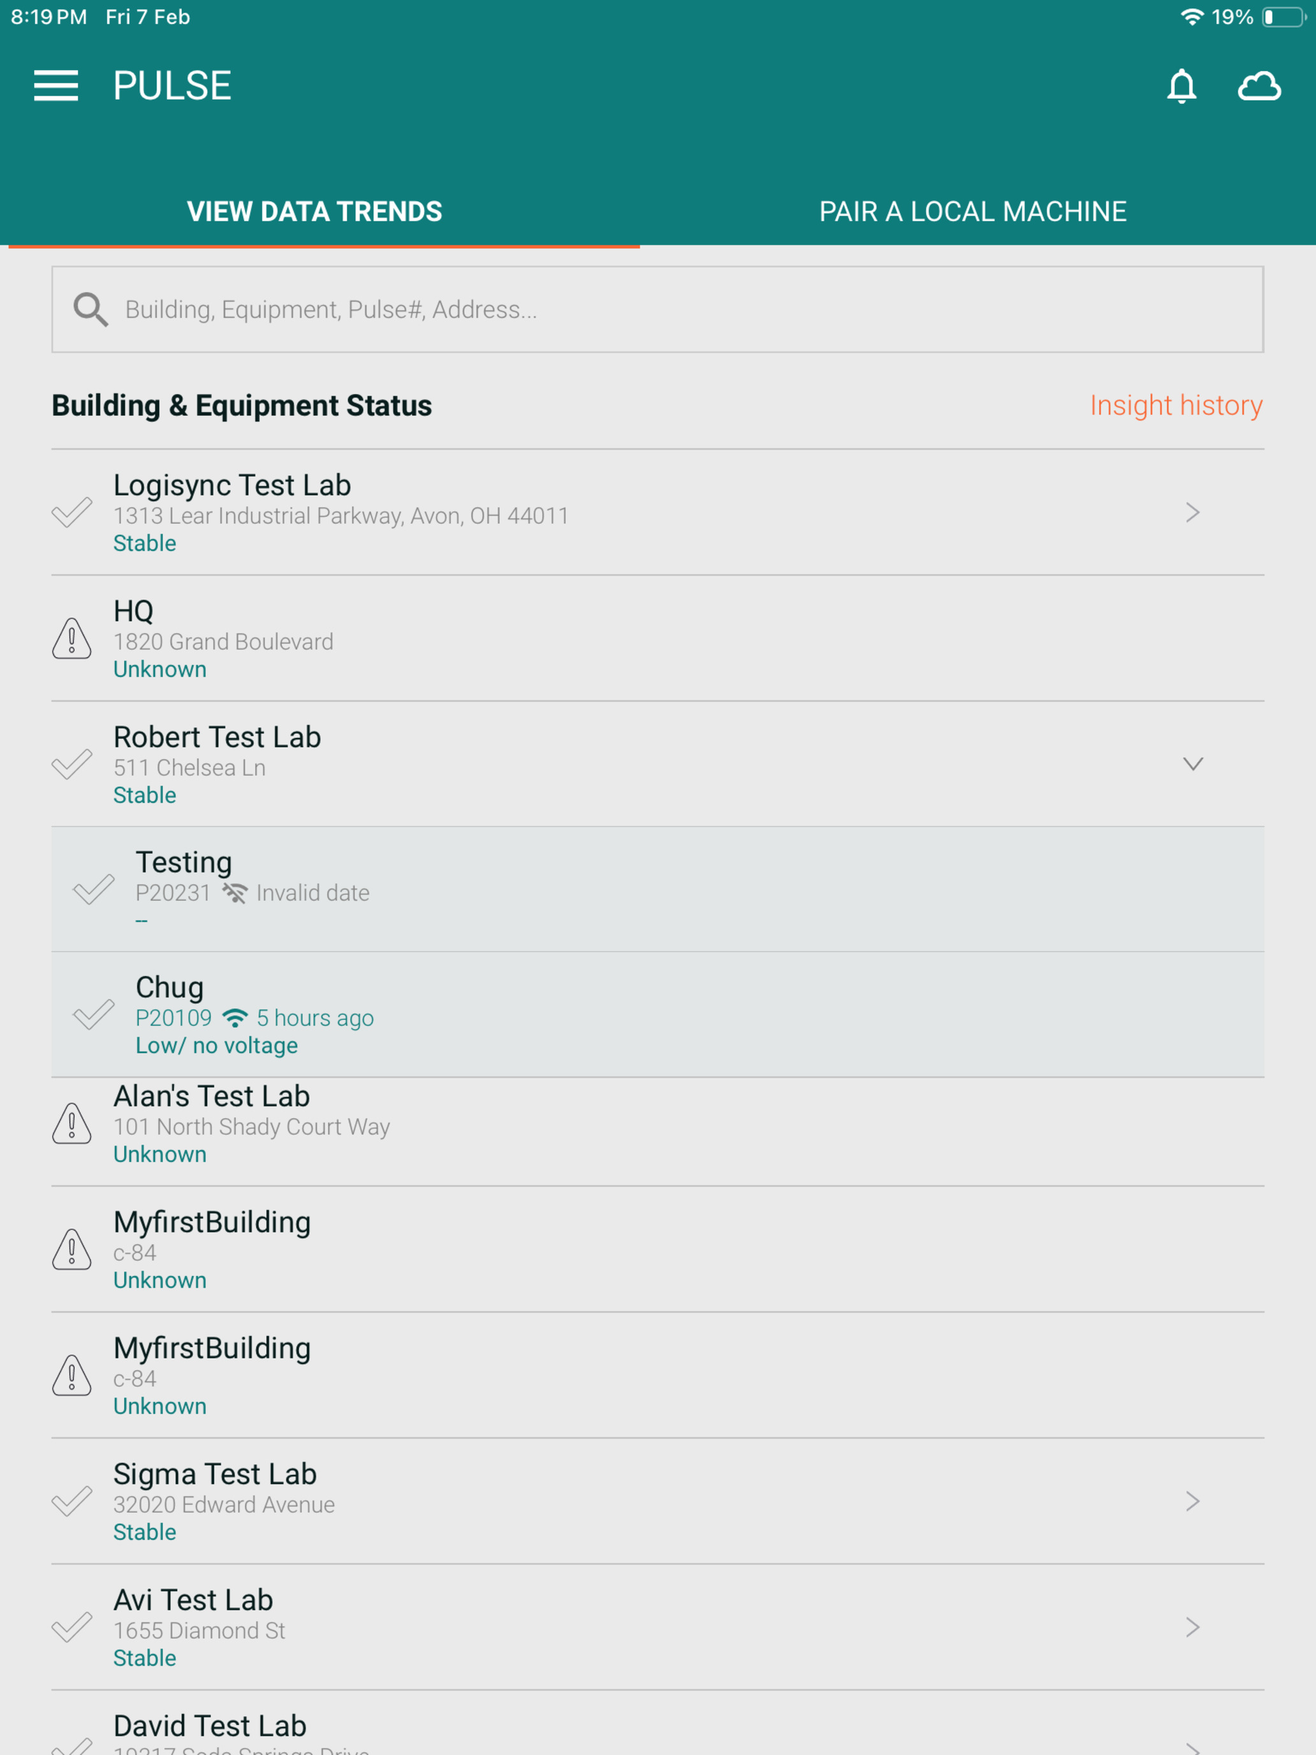This screenshot has width=1316, height=1755.
Task: Tap the PULSE app title
Action: pos(172,85)
